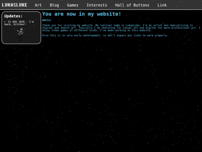202x152 pixels.
Task: Select the Link nav item
Action: click(x=162, y=5)
